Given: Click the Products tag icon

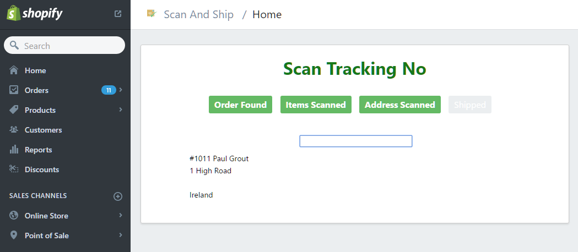Looking at the screenshot, I should tap(14, 110).
